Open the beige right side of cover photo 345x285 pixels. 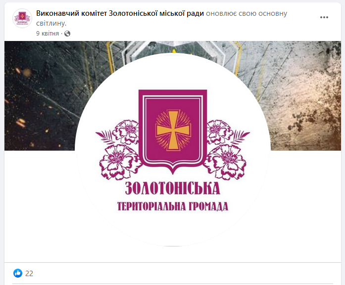click(x=305, y=95)
